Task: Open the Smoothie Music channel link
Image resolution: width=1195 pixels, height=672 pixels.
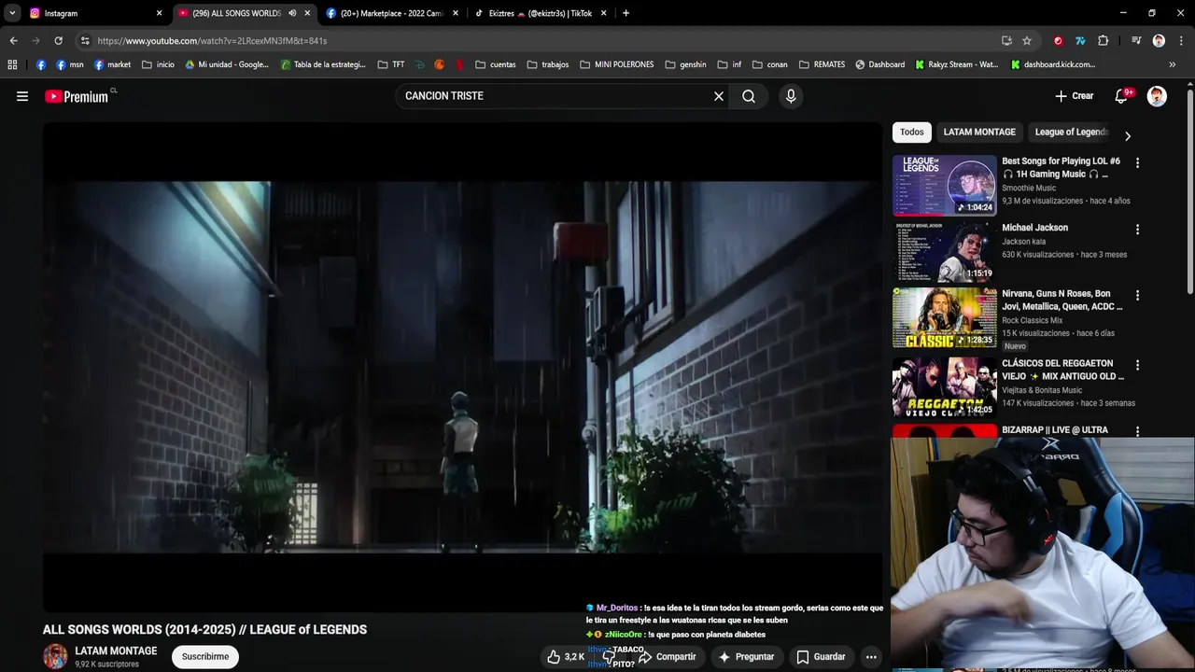Action: pyautogui.click(x=1029, y=189)
